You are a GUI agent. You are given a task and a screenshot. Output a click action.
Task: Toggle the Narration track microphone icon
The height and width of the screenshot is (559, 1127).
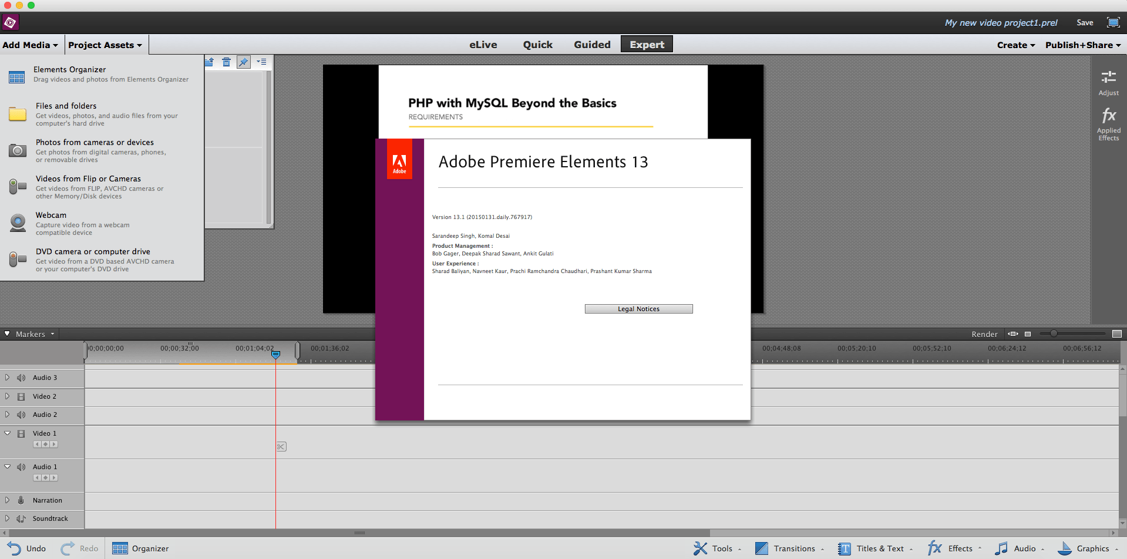point(21,500)
